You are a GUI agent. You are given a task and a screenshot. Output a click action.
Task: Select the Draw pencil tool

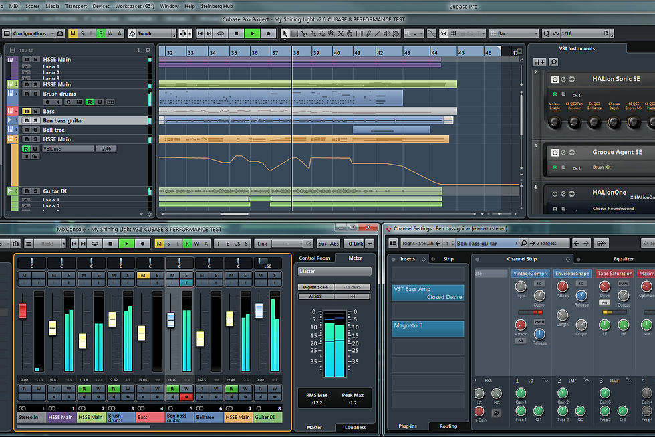[368, 33]
